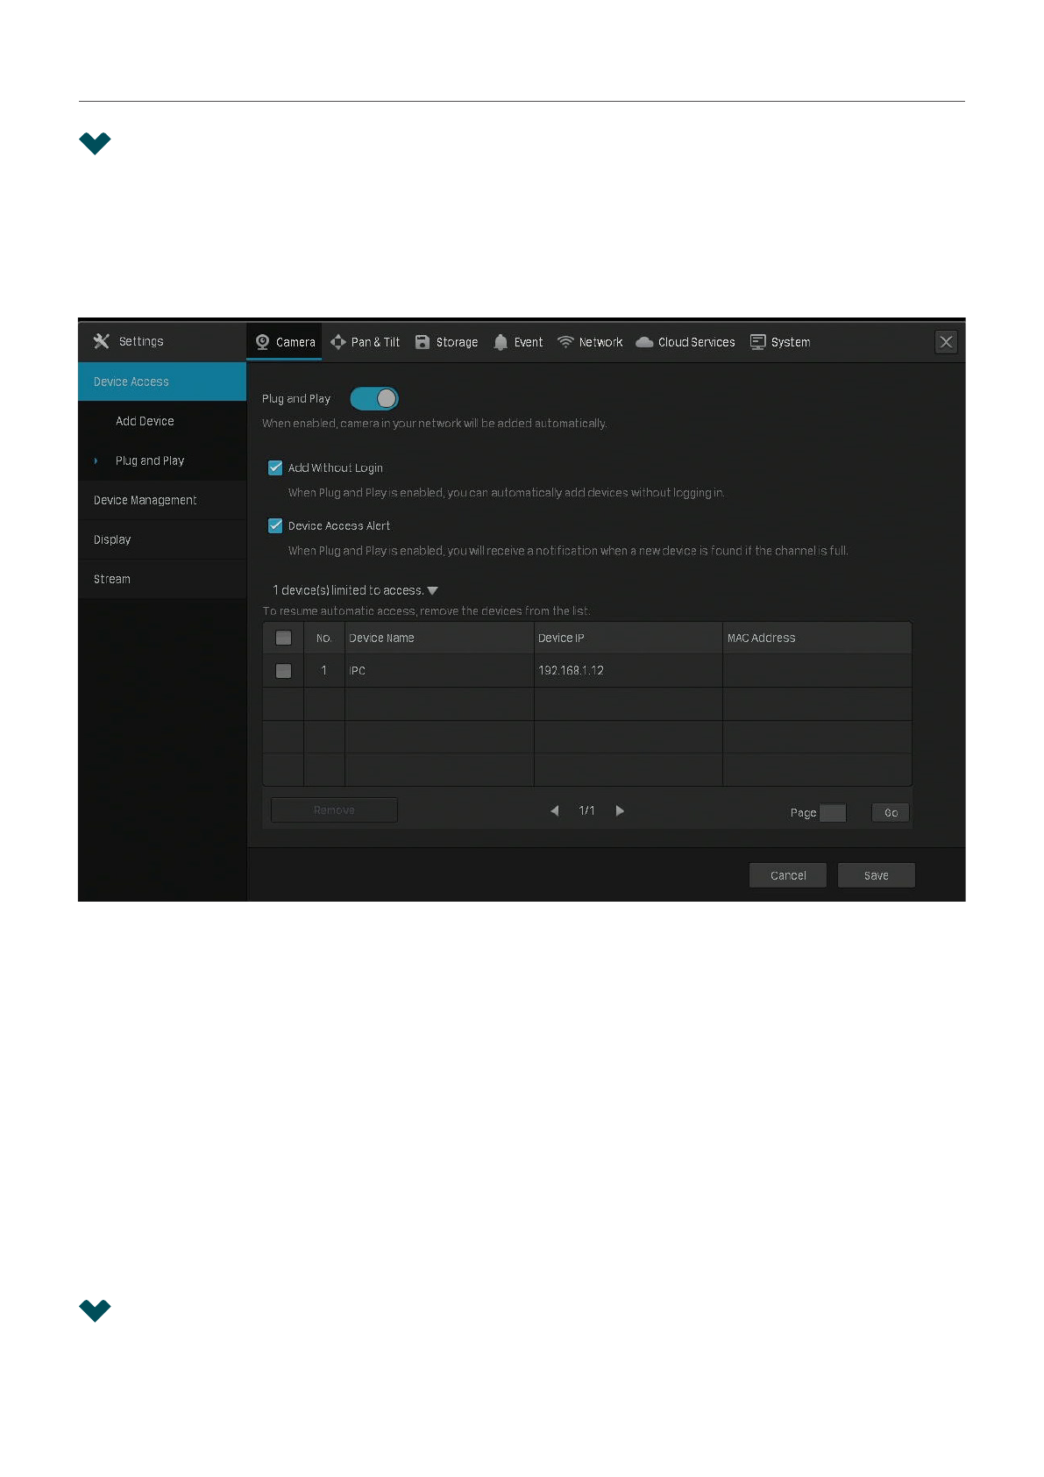Click the Pan & Tilt arrows icon
1044x1477 pixels.
(338, 342)
